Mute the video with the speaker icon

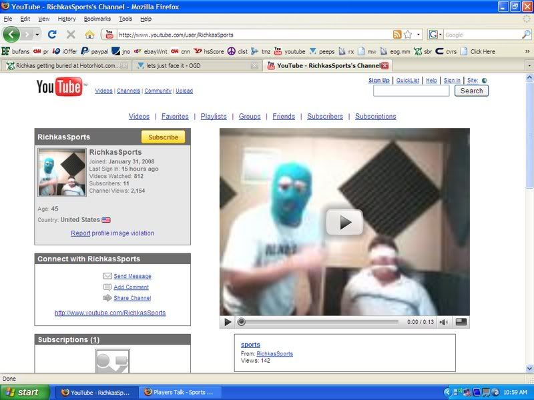pyautogui.click(x=444, y=322)
